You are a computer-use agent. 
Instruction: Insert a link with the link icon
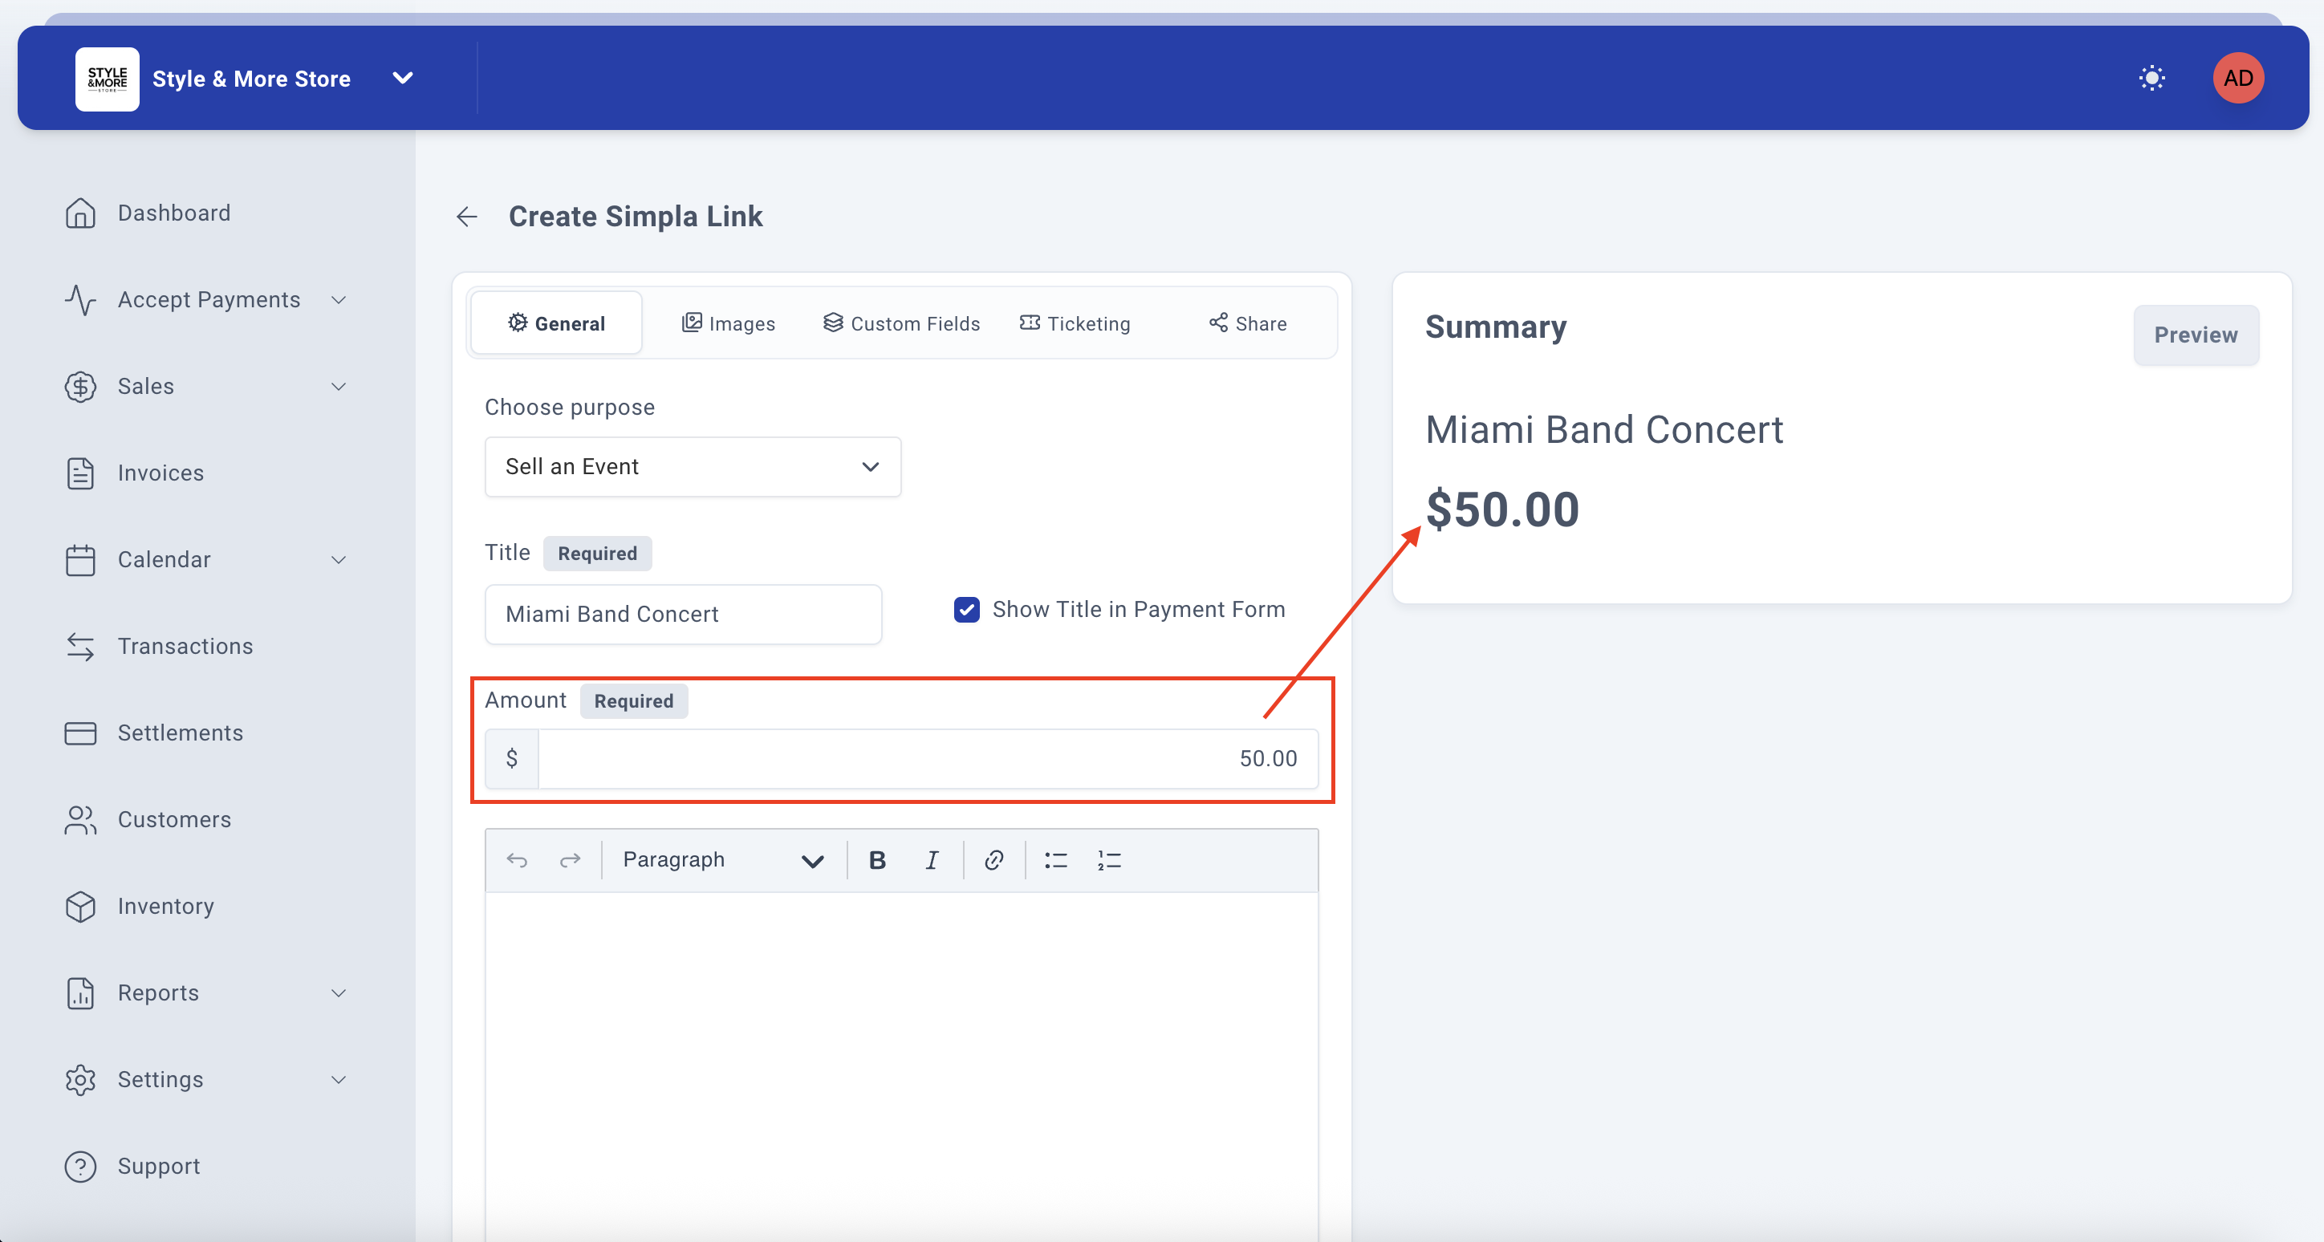pos(993,860)
